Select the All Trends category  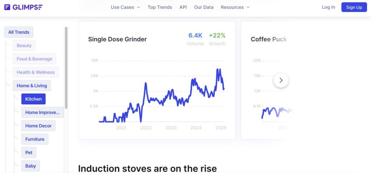click(19, 32)
